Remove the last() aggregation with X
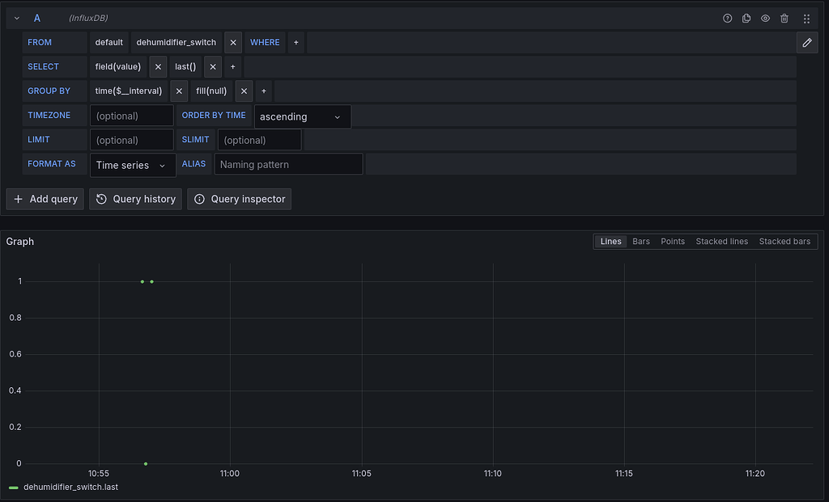This screenshot has width=829, height=502. coord(212,67)
